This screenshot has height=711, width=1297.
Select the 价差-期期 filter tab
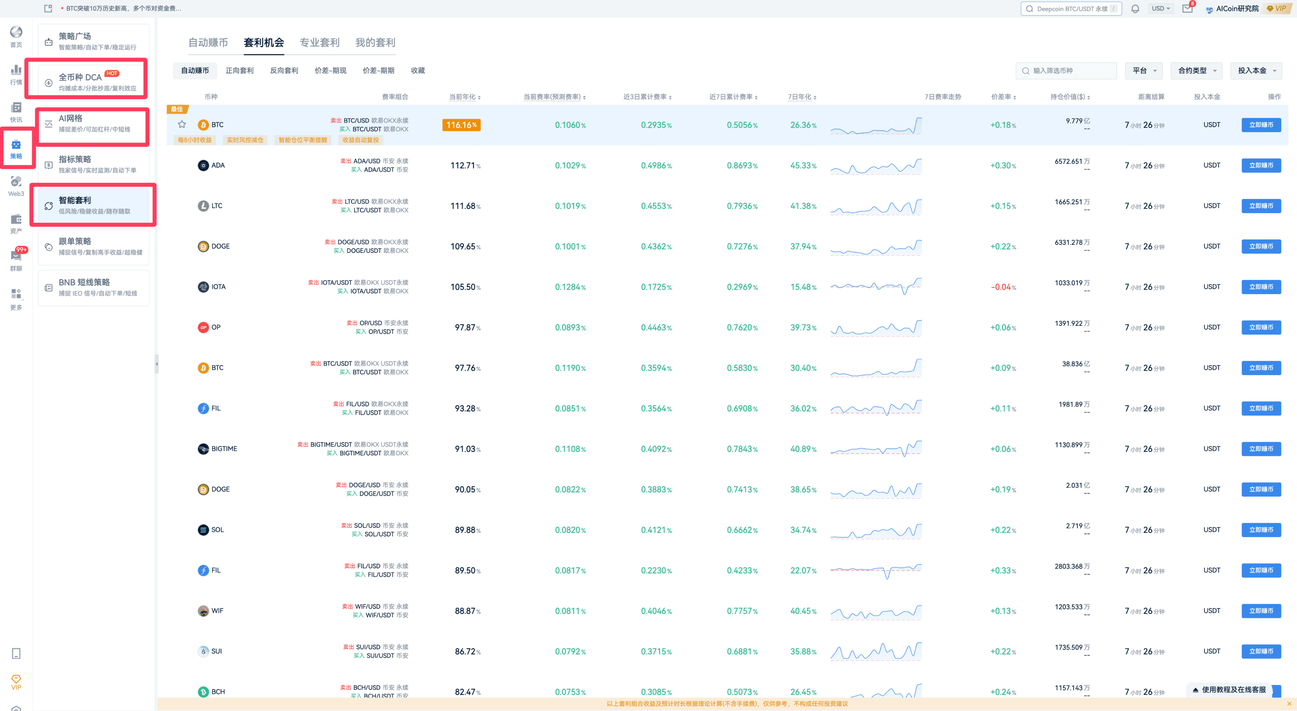(x=378, y=71)
